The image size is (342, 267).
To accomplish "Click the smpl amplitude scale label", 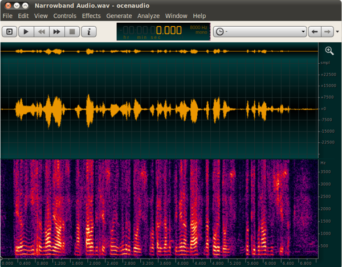I will coord(325,63).
